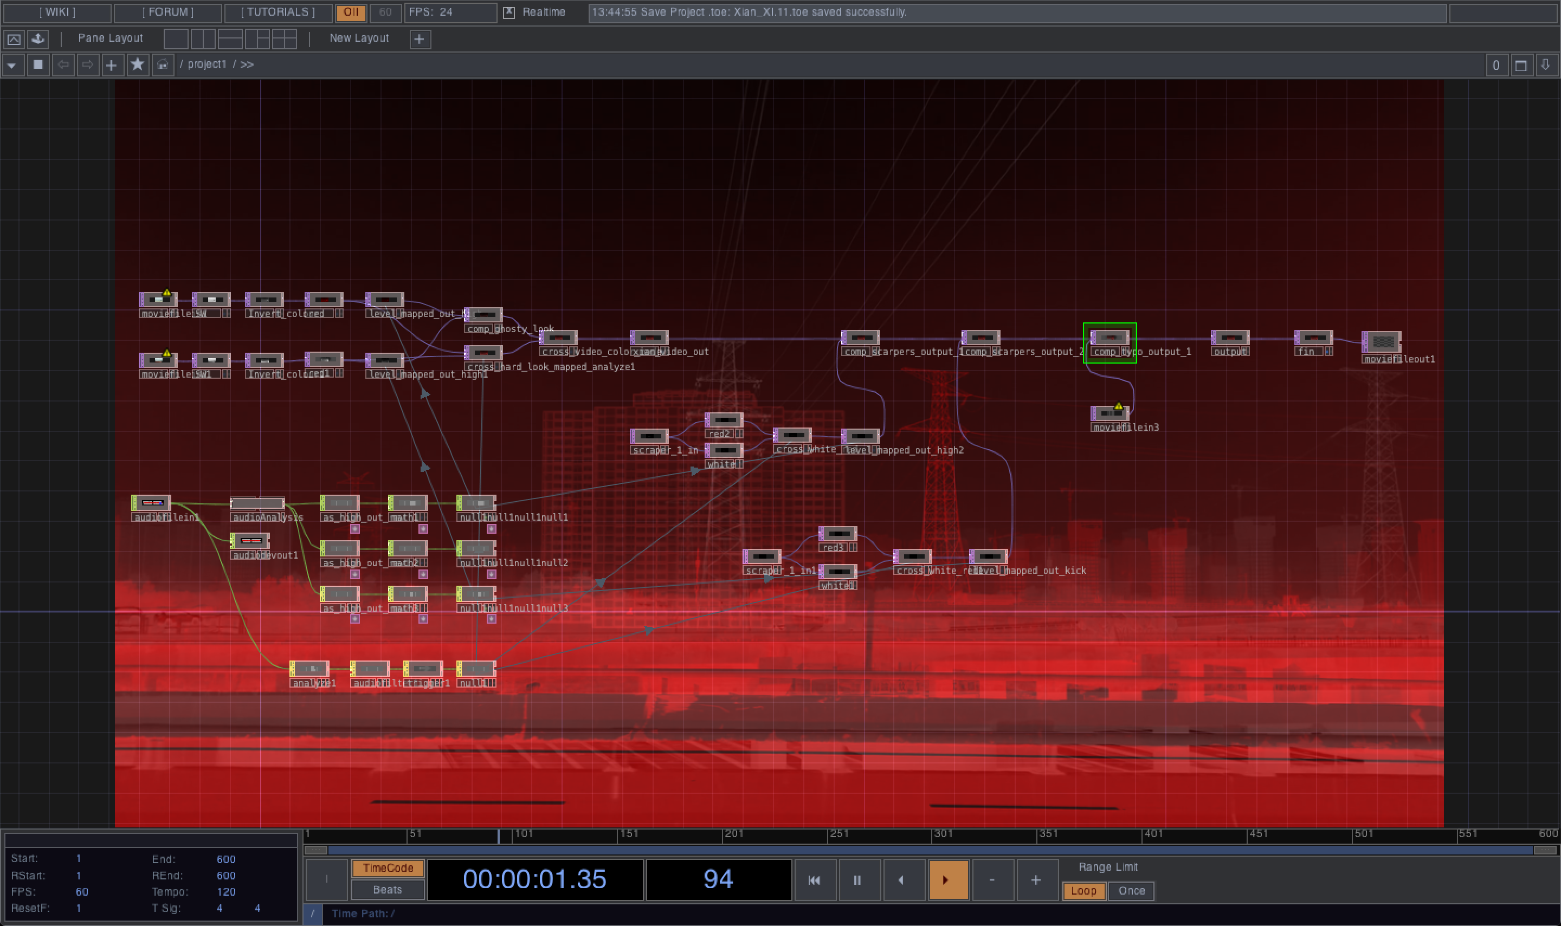Image resolution: width=1561 pixels, height=926 pixels.
Task: Select the audiofilein1 node
Action: point(151,503)
